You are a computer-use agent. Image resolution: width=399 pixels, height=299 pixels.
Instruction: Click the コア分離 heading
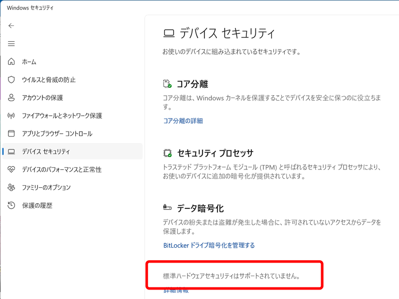193,84
